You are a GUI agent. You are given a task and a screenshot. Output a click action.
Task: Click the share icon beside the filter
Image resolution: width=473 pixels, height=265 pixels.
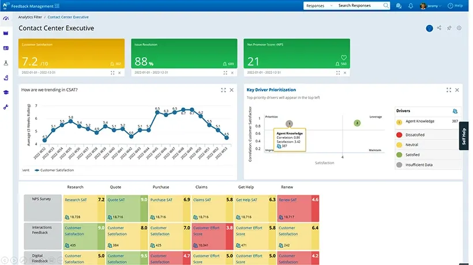coord(439,28)
